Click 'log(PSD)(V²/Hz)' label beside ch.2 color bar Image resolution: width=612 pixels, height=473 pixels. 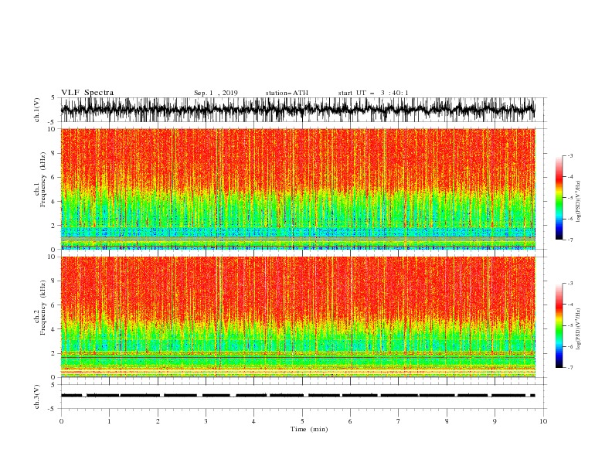point(579,328)
